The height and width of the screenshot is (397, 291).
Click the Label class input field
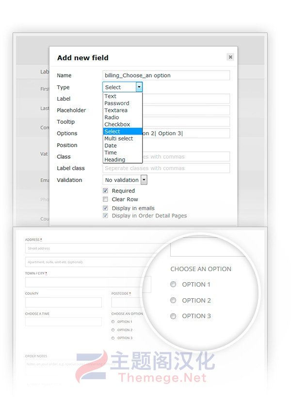tap(166, 168)
